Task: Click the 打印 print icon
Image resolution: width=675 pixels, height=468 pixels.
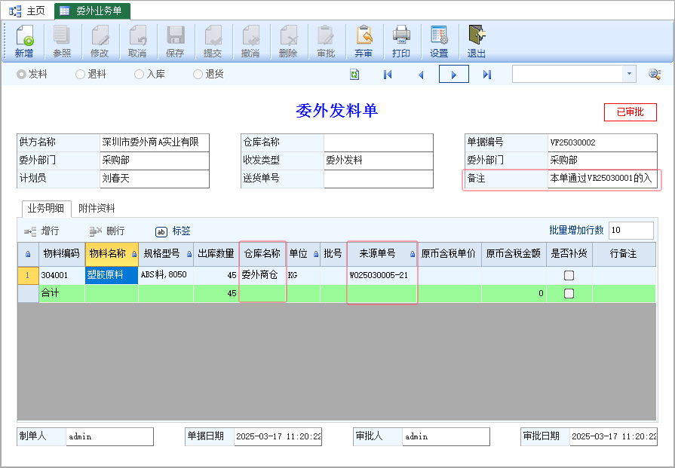Action: [x=401, y=35]
